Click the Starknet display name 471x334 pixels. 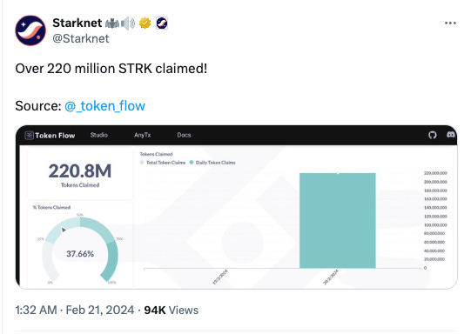[77, 23]
